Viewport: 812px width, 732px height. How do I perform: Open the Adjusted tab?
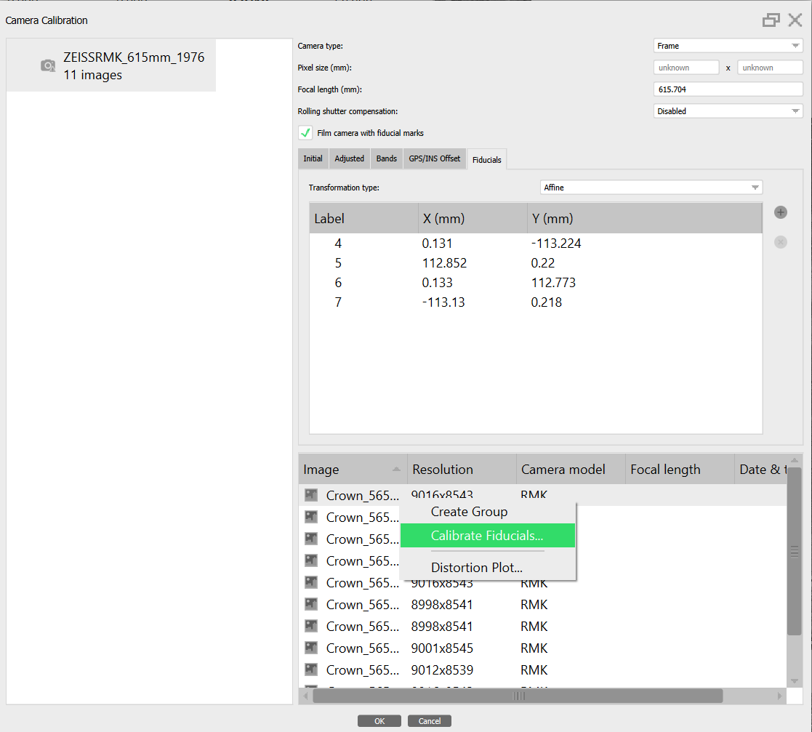pyautogui.click(x=349, y=158)
